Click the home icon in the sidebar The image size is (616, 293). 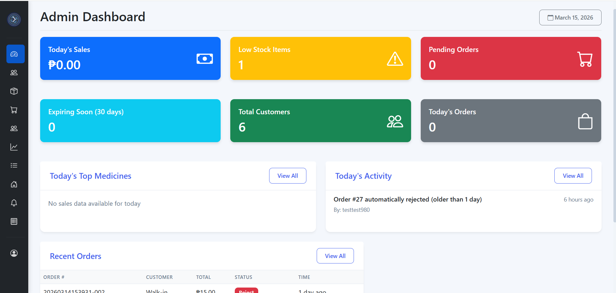click(x=14, y=184)
